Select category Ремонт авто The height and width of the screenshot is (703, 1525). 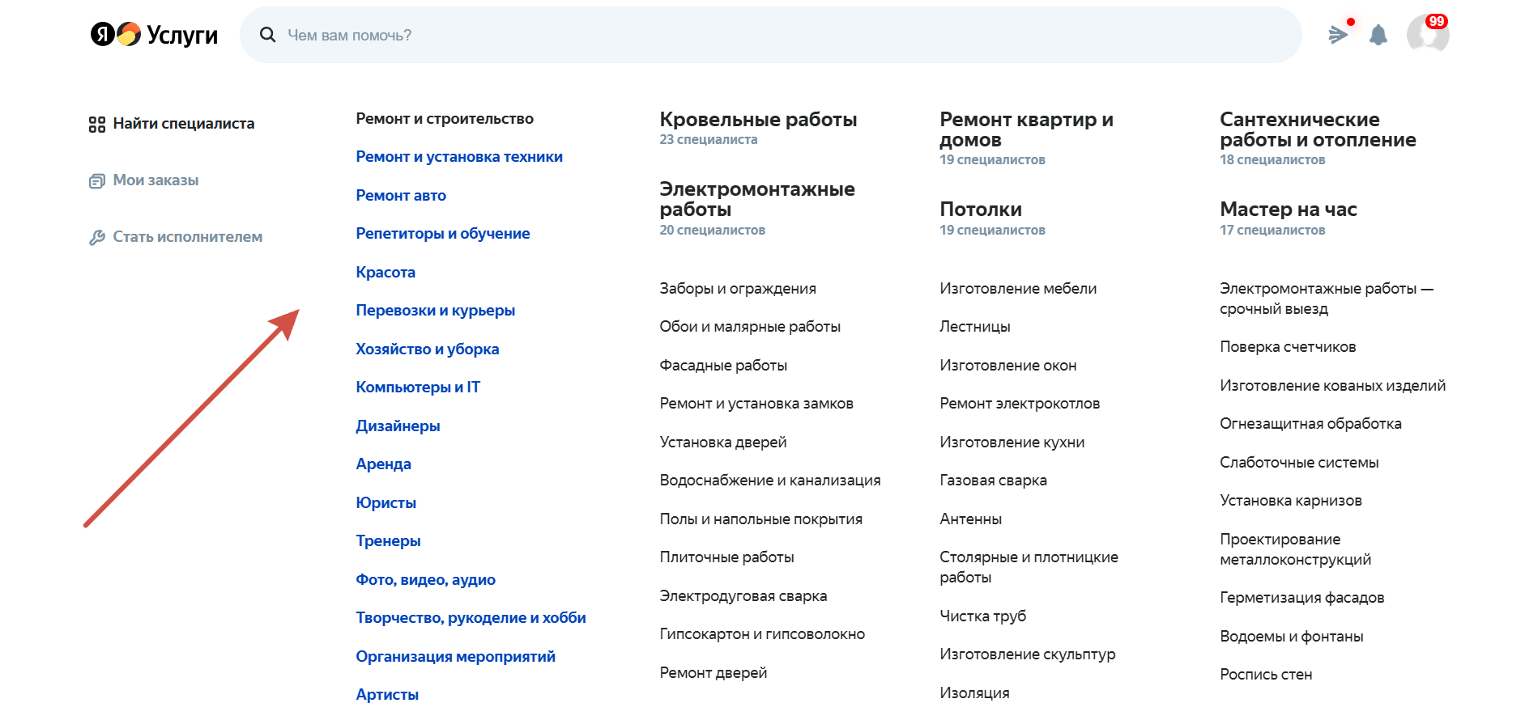[401, 196]
